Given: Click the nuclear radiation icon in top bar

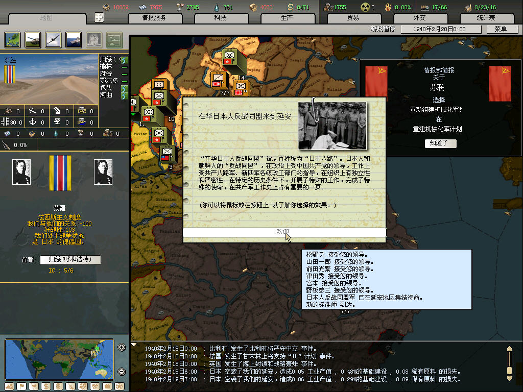Looking at the screenshot, I should point(366,7).
